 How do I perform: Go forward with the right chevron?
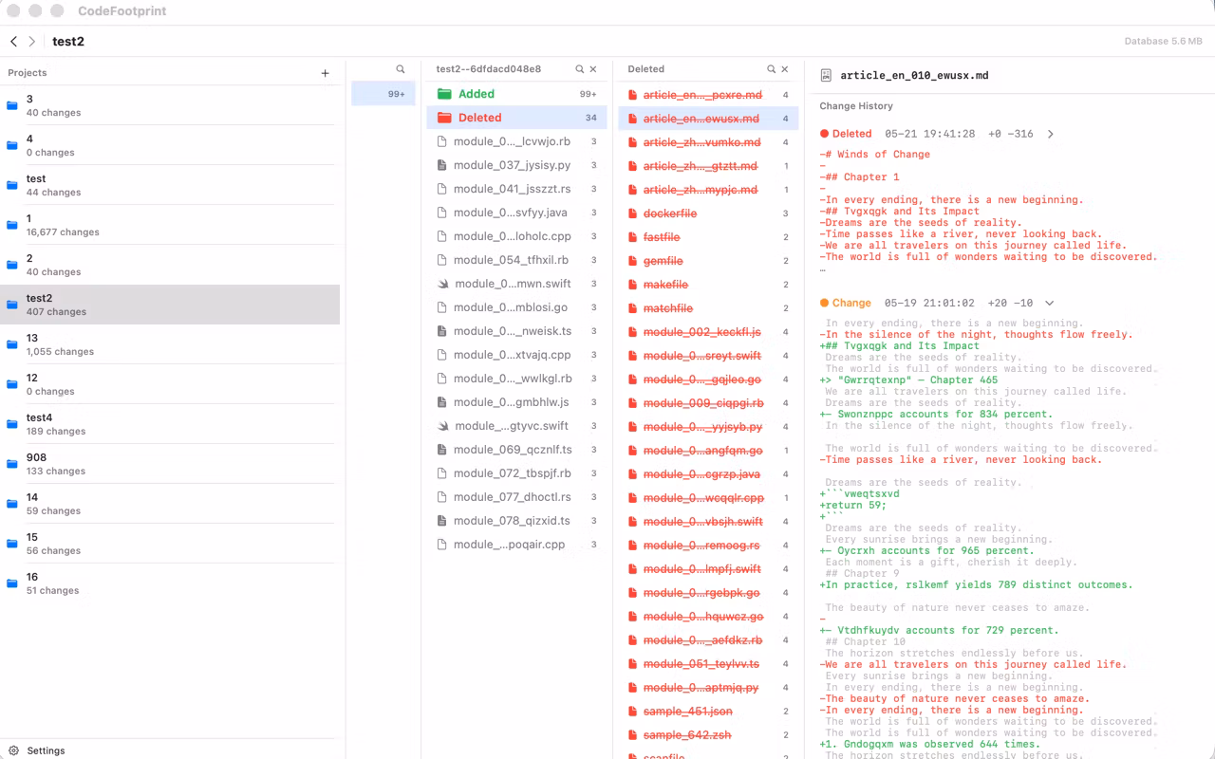pyautogui.click(x=32, y=42)
